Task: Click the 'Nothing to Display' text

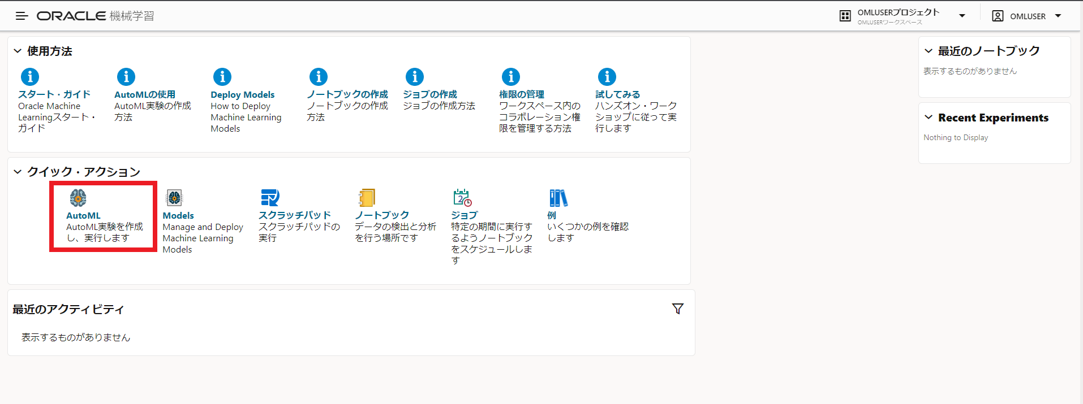Action: point(956,137)
